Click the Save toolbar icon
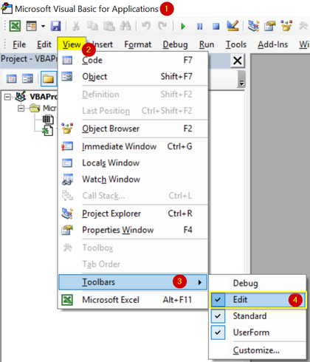The width and height of the screenshot is (310, 362). [x=55, y=26]
